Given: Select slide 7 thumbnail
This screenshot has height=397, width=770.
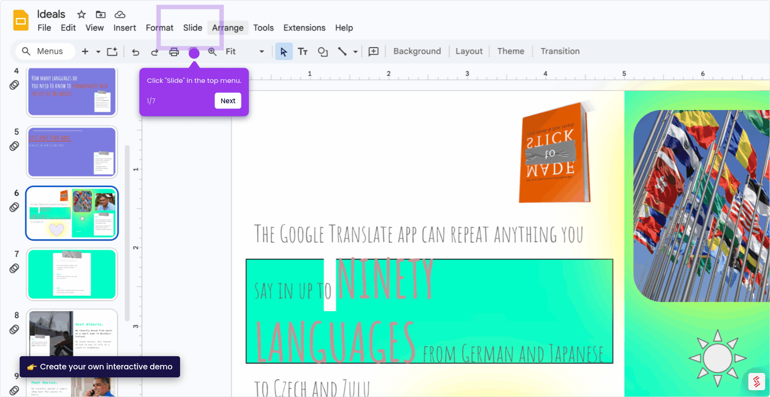Looking at the screenshot, I should (x=72, y=274).
